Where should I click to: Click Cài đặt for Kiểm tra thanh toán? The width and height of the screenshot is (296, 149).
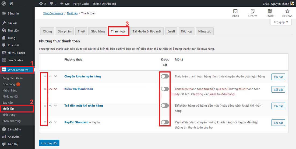tap(278, 90)
